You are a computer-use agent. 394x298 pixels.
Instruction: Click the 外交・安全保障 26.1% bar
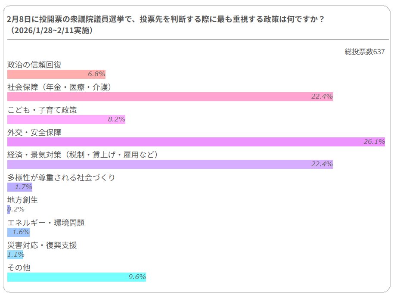[196, 142]
